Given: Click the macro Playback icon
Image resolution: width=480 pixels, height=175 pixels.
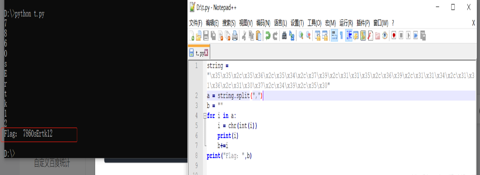Looking at the screenshot, I should pos(408,36).
